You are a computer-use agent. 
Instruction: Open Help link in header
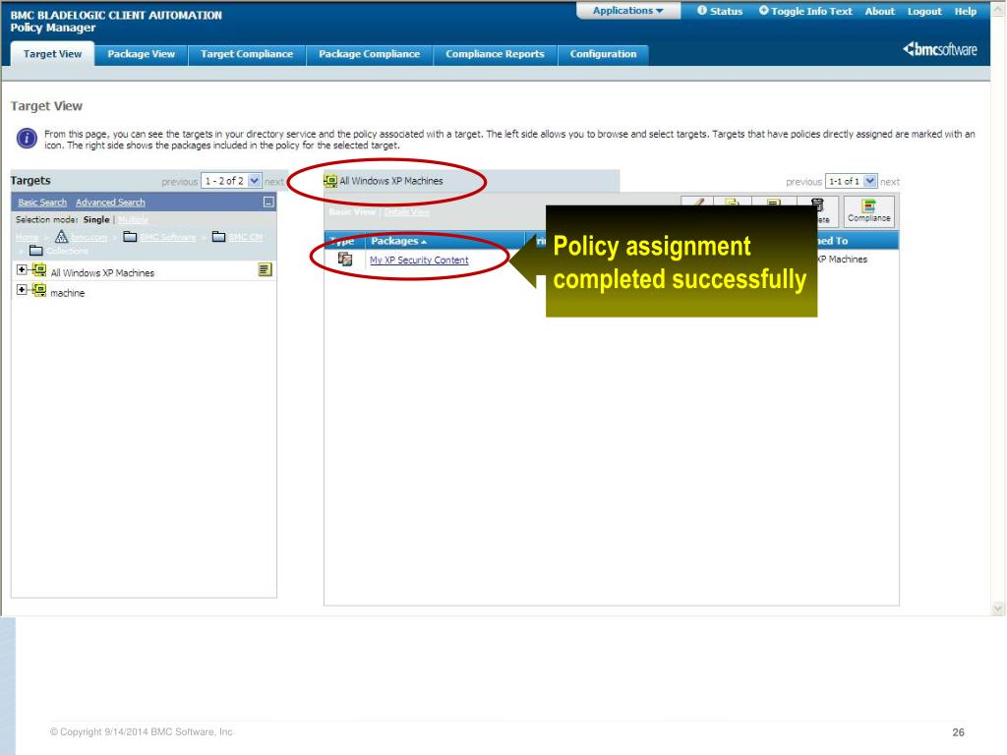[966, 11]
